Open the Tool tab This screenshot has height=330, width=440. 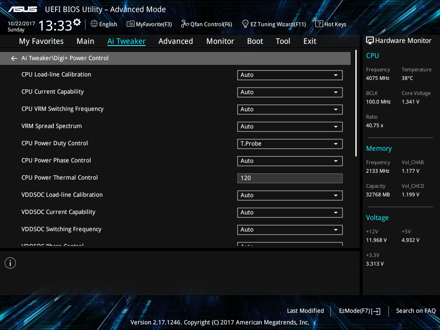point(283,41)
